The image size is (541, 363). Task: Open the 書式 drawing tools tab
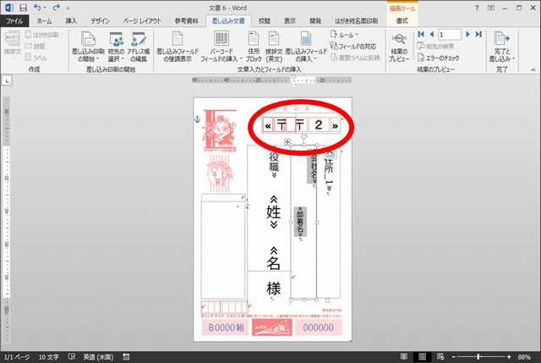[x=402, y=21]
